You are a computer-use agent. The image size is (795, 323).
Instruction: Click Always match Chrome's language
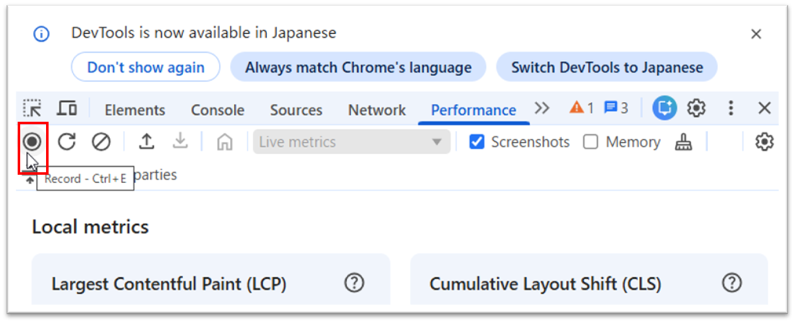coord(358,67)
